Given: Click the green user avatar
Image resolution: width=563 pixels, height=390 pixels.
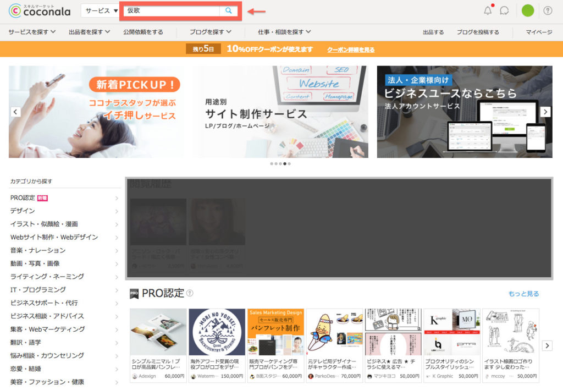Looking at the screenshot, I should 527,10.
